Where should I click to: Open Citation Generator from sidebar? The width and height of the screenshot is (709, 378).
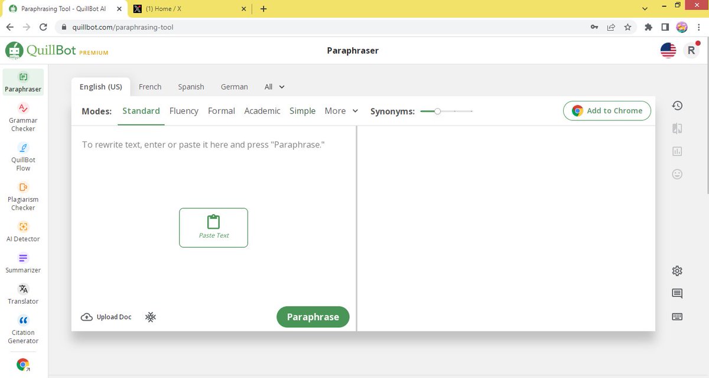pos(23,330)
